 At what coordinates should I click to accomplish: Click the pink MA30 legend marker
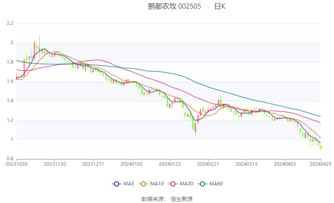coord(173,184)
